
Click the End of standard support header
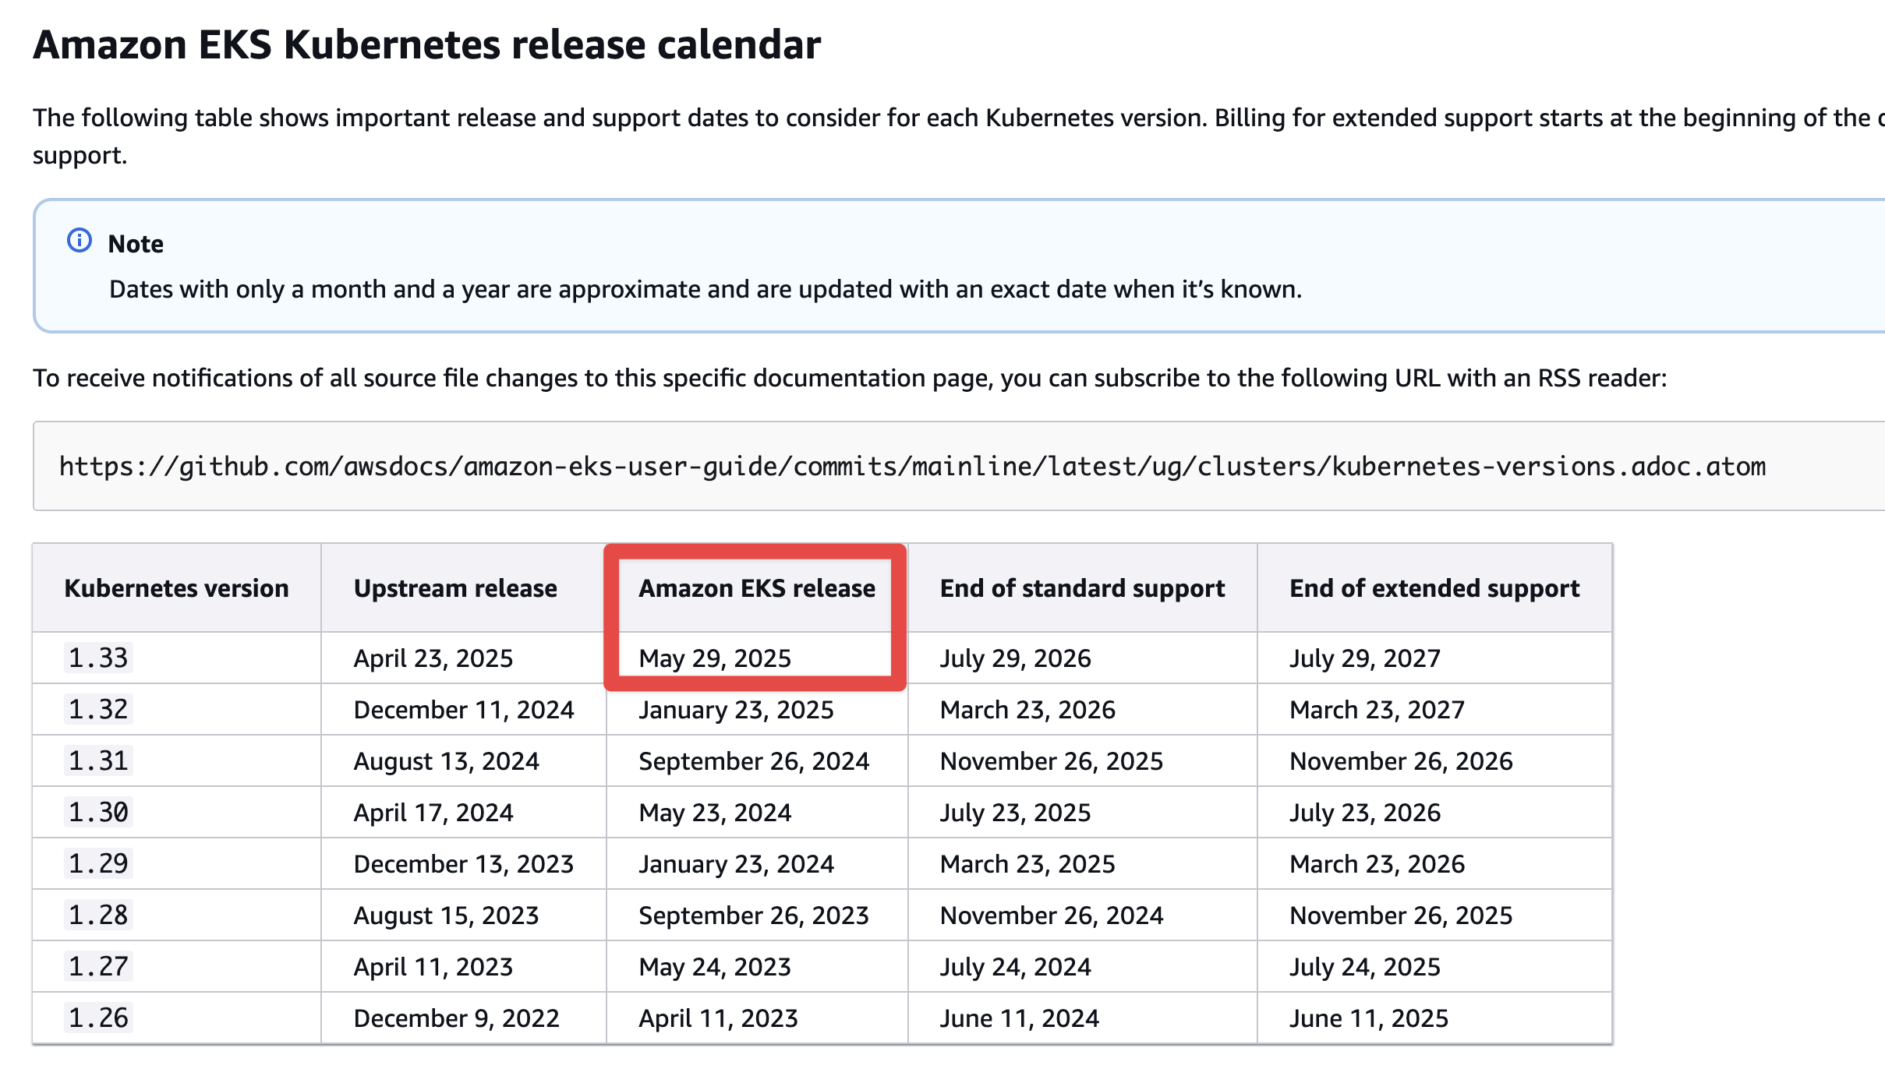1082,588
